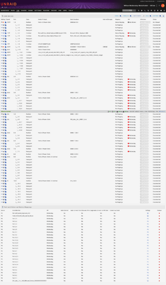Open the SHARES tab
Image resolution: width=166 pixels, height=285 pixels.
coord(24,11)
